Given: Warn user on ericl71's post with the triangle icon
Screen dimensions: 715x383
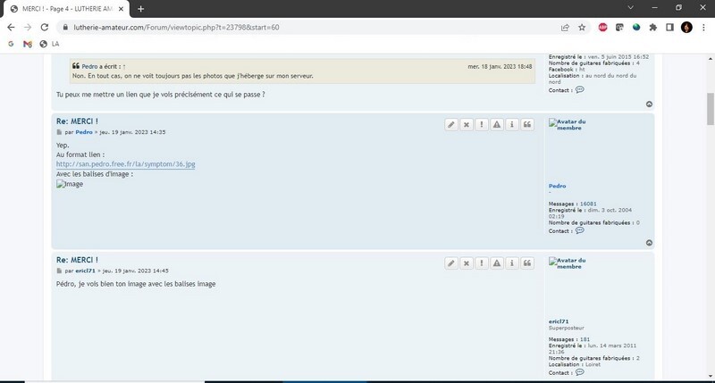Looking at the screenshot, I should tap(497, 262).
